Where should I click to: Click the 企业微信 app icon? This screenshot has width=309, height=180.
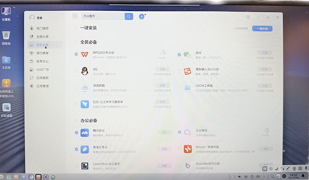click(187, 133)
